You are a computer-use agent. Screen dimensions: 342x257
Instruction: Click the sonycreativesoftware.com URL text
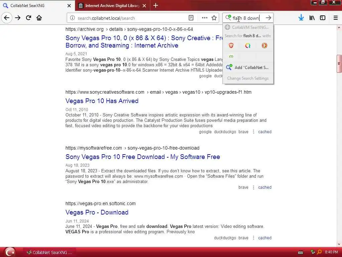pyautogui.click(x=158, y=92)
